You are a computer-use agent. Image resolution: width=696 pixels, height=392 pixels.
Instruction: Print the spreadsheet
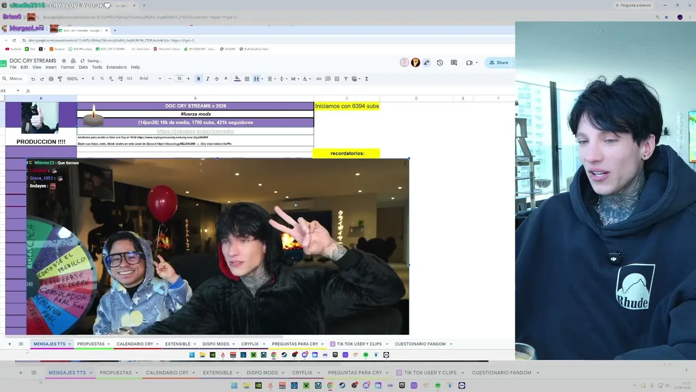pyautogui.click(x=51, y=79)
